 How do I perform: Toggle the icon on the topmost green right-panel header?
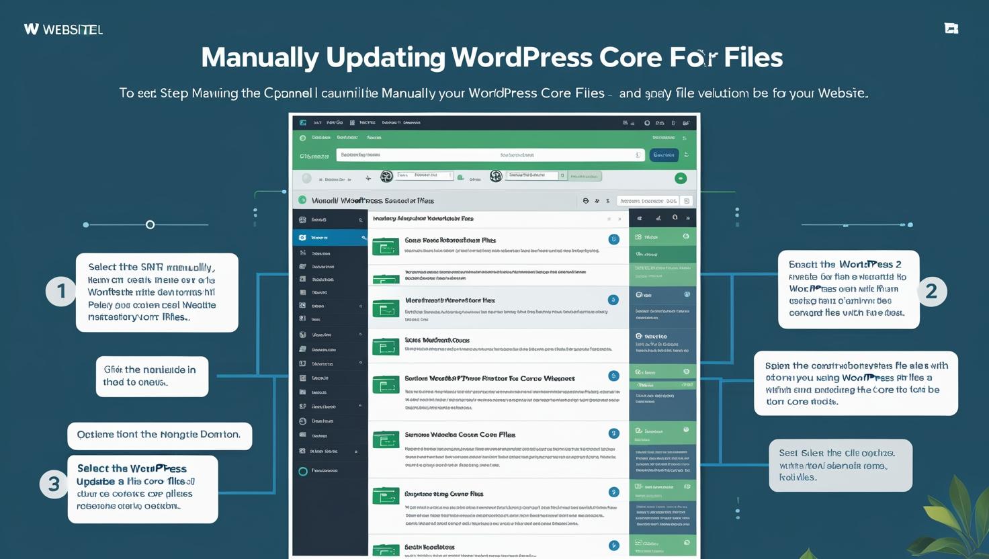[x=686, y=236]
